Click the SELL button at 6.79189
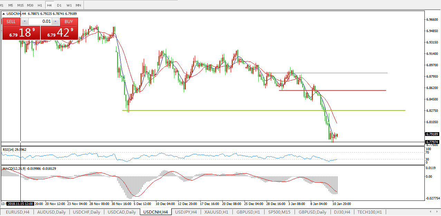441x216 pixels. point(11,21)
